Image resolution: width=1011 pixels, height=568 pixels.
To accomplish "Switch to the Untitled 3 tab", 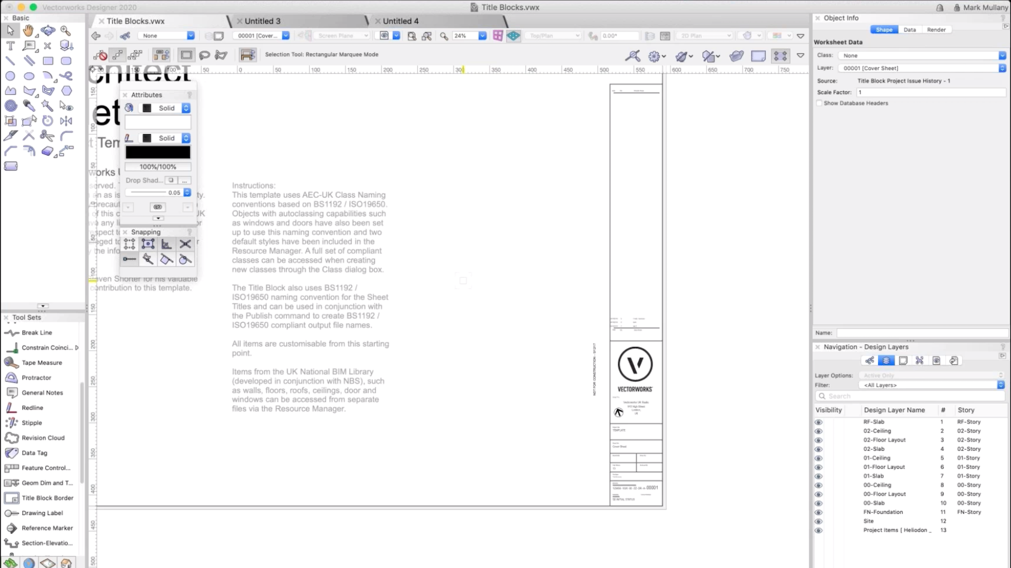I will point(262,21).
